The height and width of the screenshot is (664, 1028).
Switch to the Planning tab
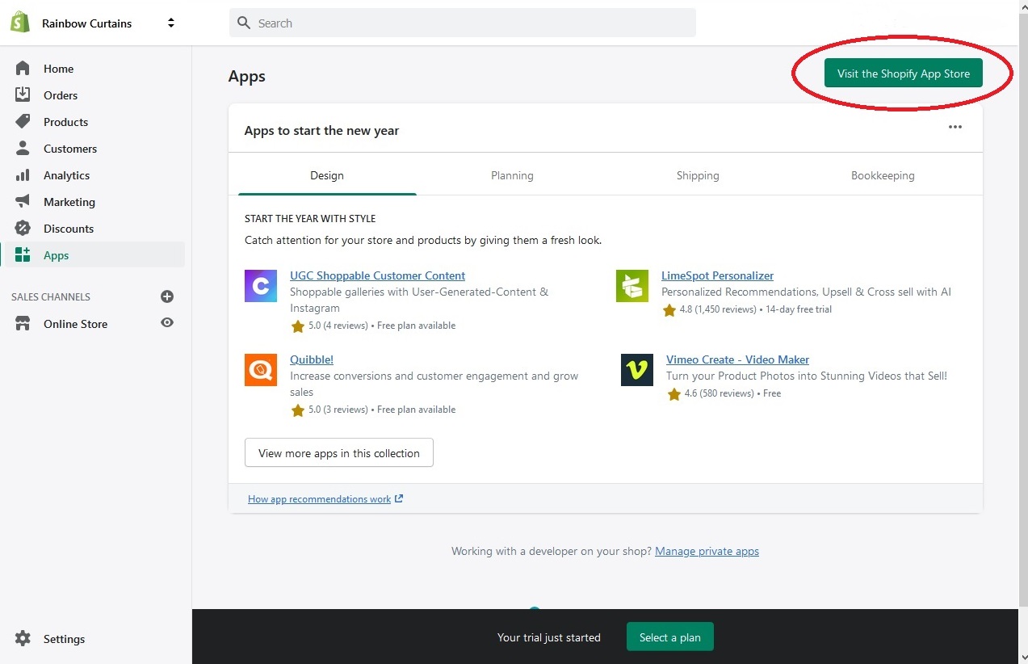(x=512, y=175)
